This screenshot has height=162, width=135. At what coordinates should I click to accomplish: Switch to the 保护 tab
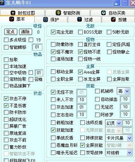point(51,19)
